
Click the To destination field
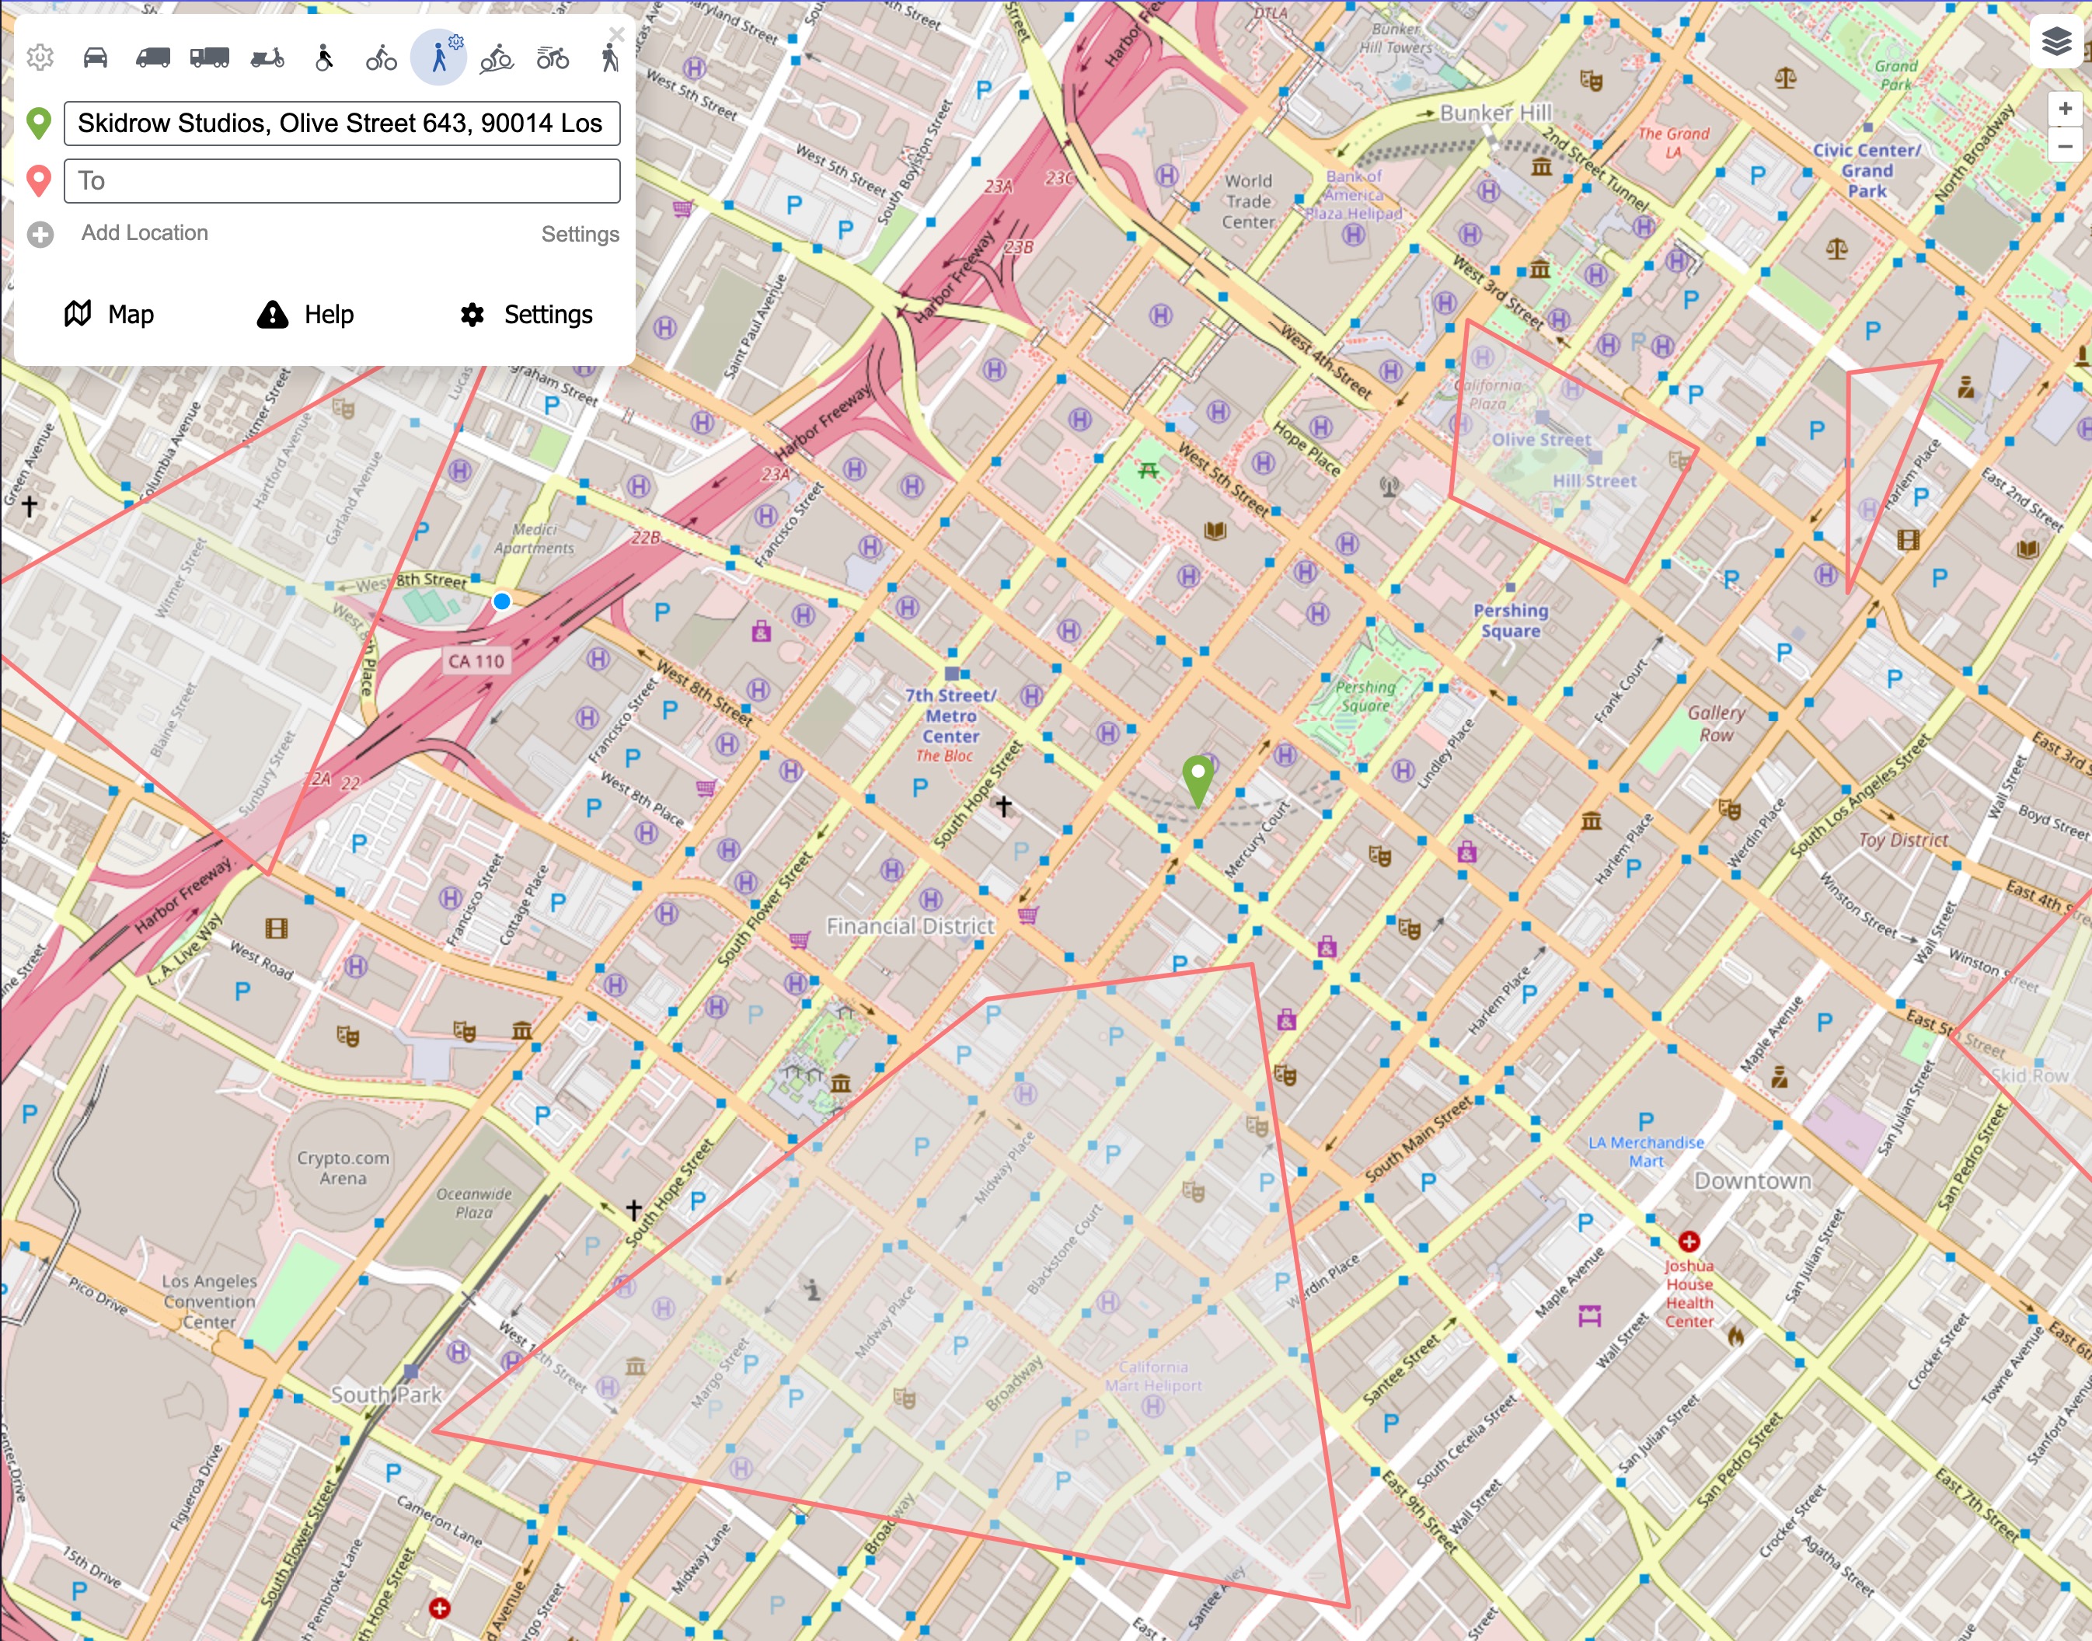[x=341, y=180]
